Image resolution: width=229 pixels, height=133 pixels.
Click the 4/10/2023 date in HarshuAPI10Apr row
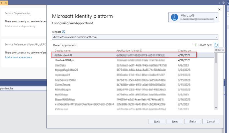point(184,60)
